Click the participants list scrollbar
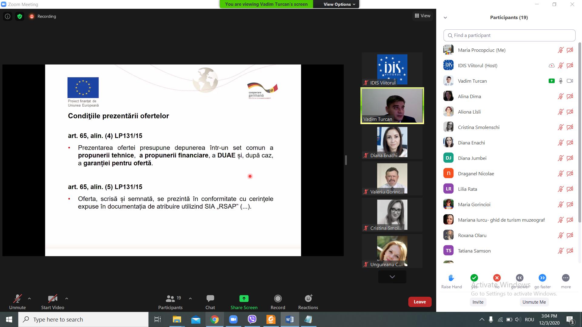Viewport: 582px width, 327px height. tap(580, 133)
